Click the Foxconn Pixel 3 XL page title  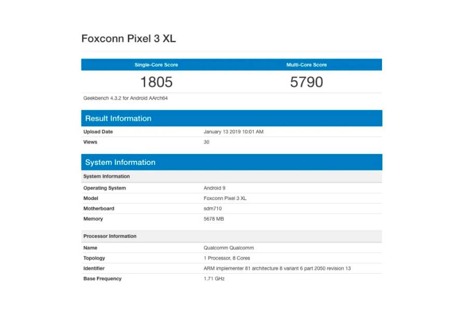pos(132,39)
